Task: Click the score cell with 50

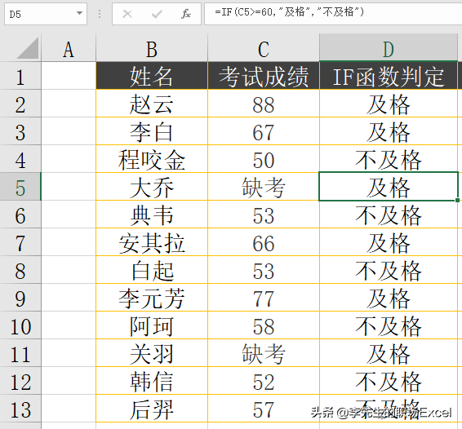Action: (264, 159)
